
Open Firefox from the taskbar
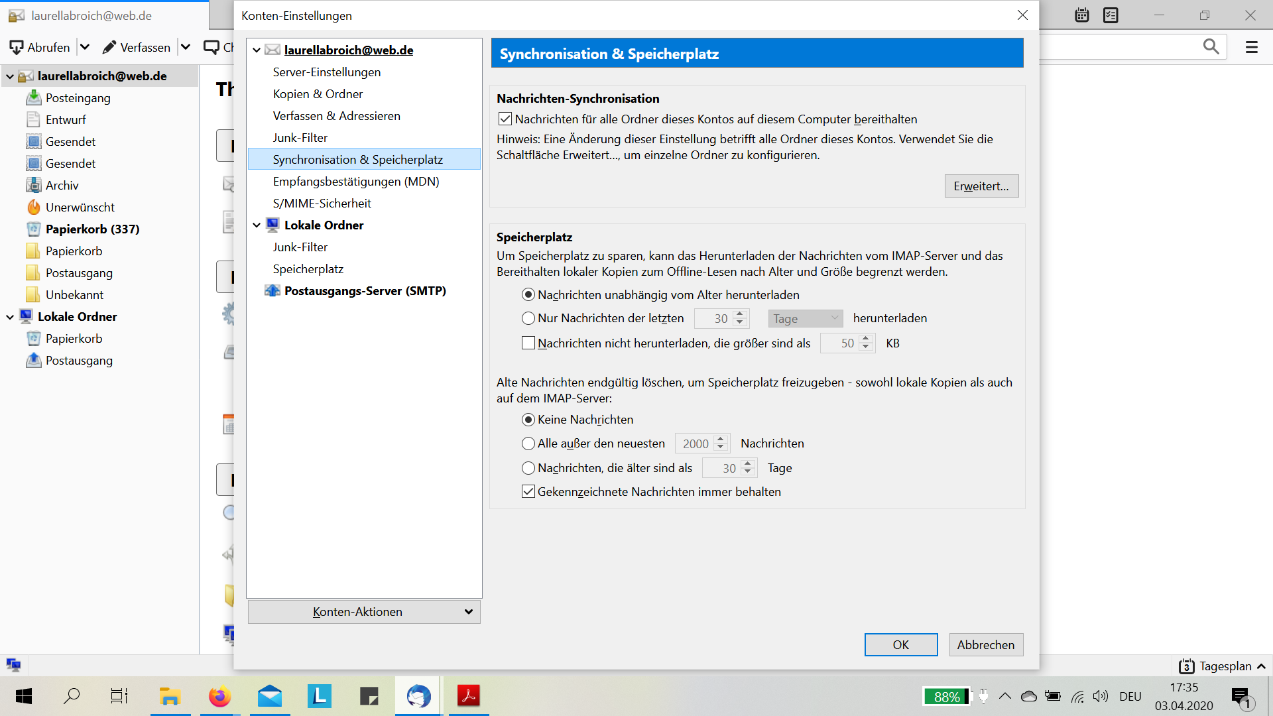click(219, 696)
